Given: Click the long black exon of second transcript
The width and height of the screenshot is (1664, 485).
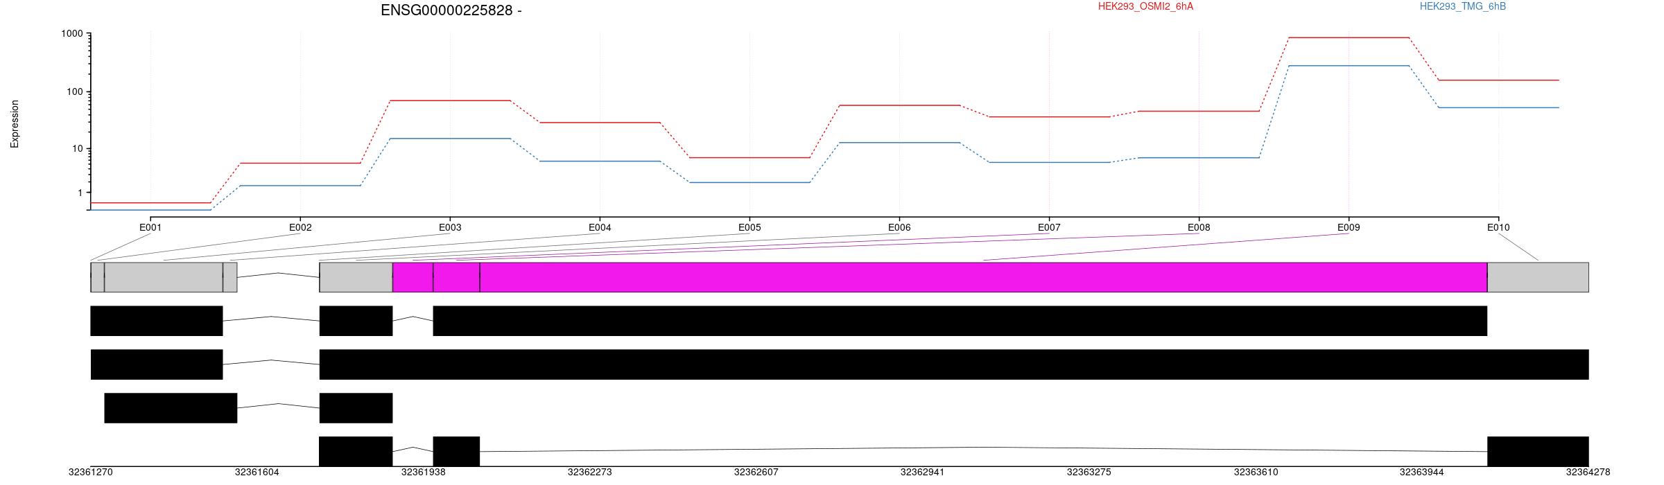Looking at the screenshot, I should click(954, 364).
